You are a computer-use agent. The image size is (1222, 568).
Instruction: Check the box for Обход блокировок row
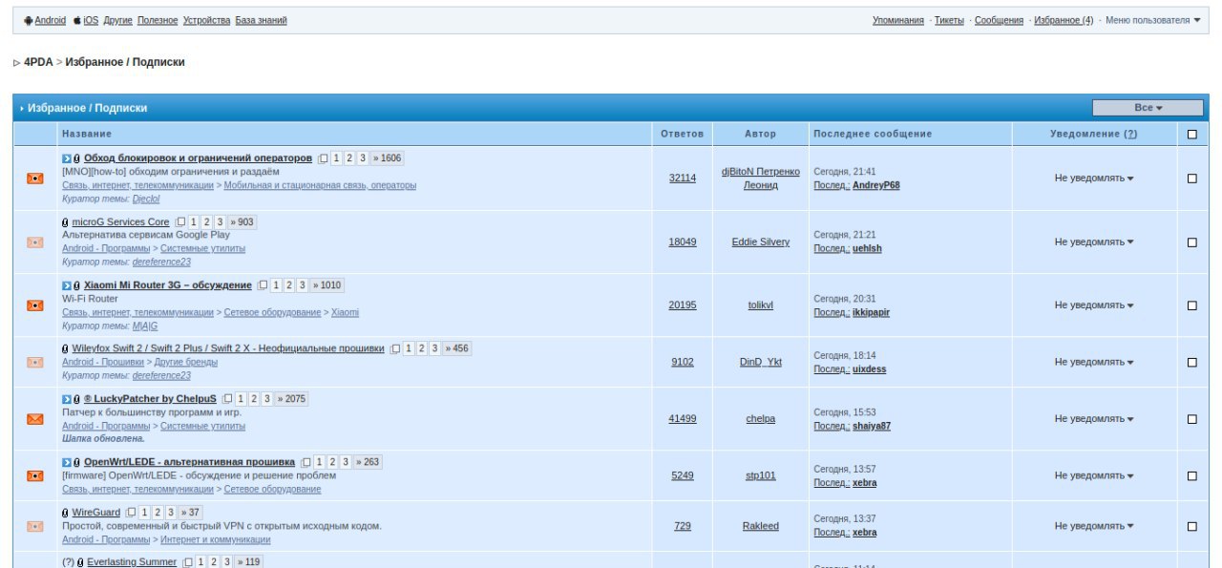pyautogui.click(x=1191, y=179)
